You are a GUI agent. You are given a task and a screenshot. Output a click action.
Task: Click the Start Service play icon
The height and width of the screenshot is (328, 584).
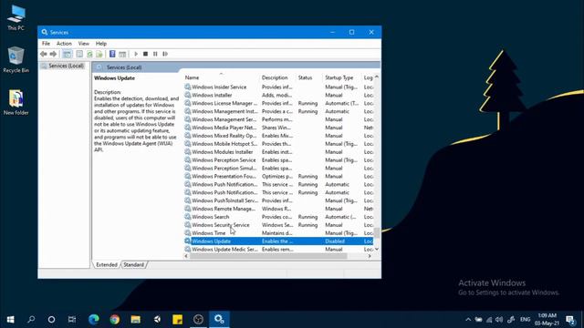pyautogui.click(x=136, y=54)
